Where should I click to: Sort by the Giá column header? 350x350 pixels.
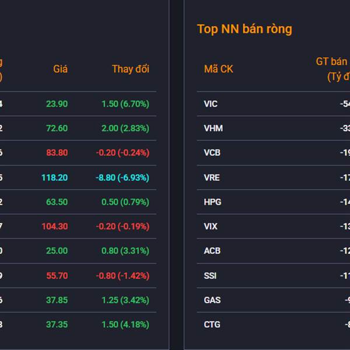click(61, 69)
